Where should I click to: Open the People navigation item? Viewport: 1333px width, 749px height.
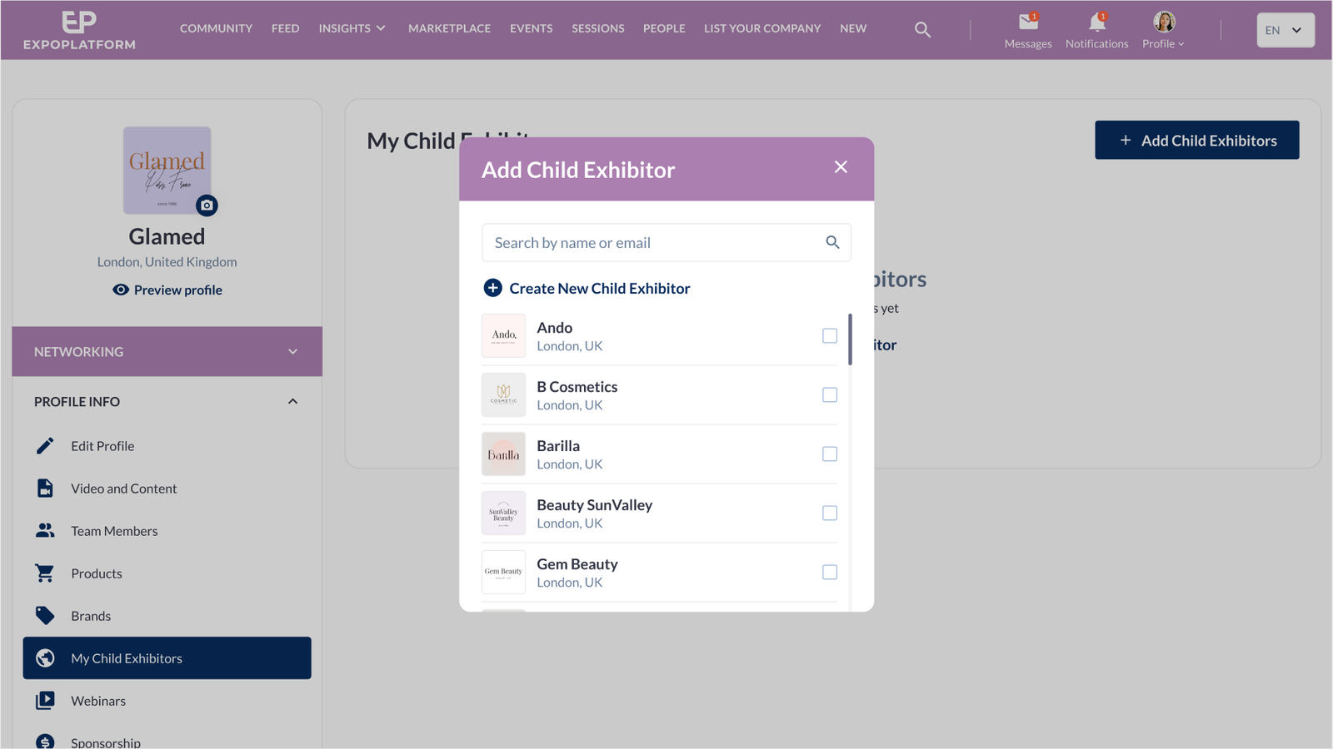(x=664, y=28)
